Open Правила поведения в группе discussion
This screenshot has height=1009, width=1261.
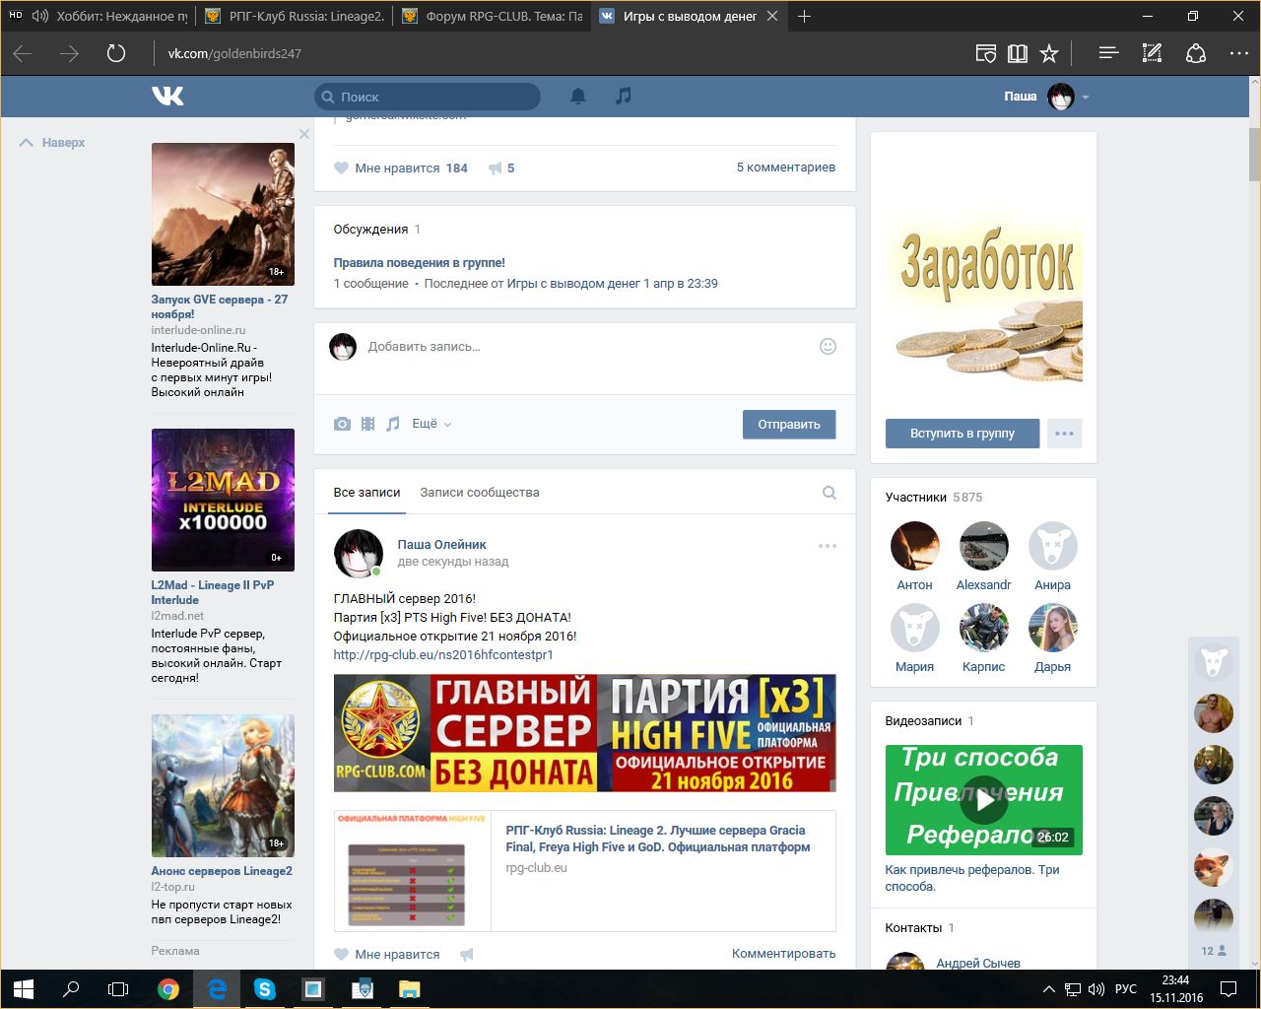point(420,263)
